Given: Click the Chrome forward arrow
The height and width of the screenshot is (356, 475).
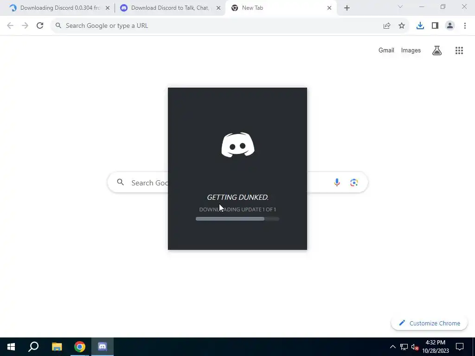Looking at the screenshot, I should (x=25, y=26).
